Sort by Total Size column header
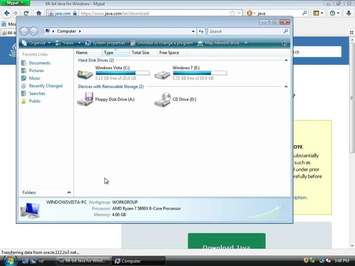The width and height of the screenshot is (355, 266). click(x=143, y=53)
